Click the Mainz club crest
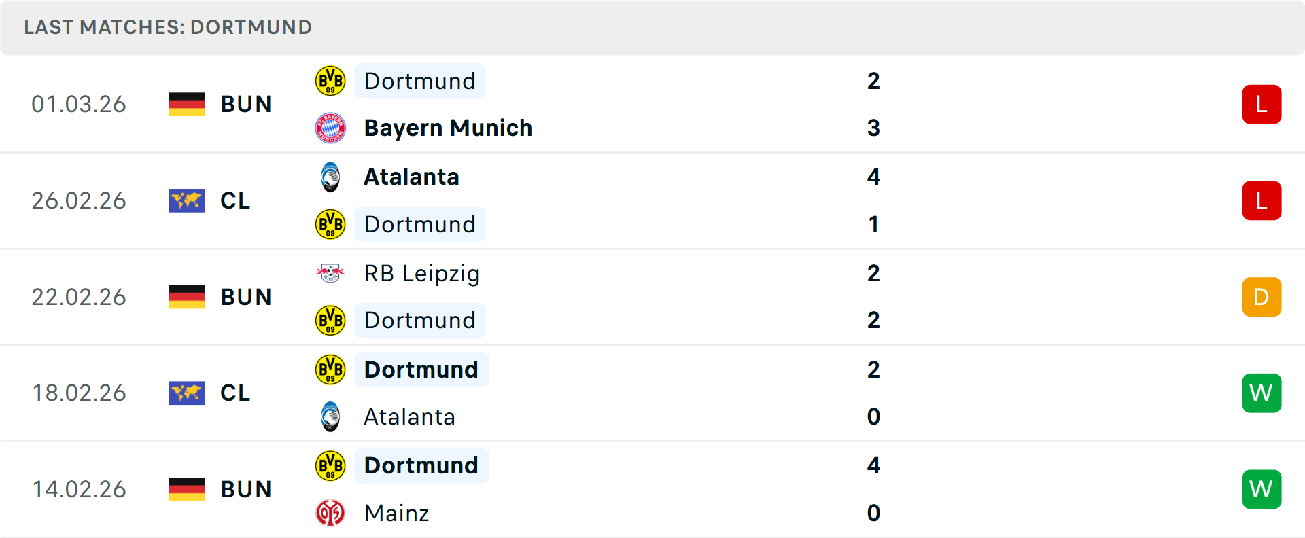This screenshot has height=538, width=1305. pos(330,513)
